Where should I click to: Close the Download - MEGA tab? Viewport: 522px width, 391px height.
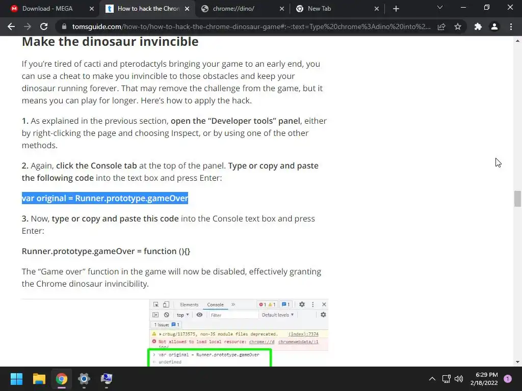(x=92, y=9)
